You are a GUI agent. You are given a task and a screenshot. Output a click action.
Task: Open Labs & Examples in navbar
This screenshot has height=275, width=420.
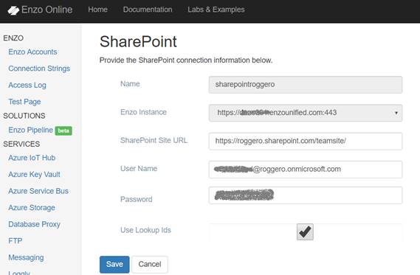pos(216,10)
